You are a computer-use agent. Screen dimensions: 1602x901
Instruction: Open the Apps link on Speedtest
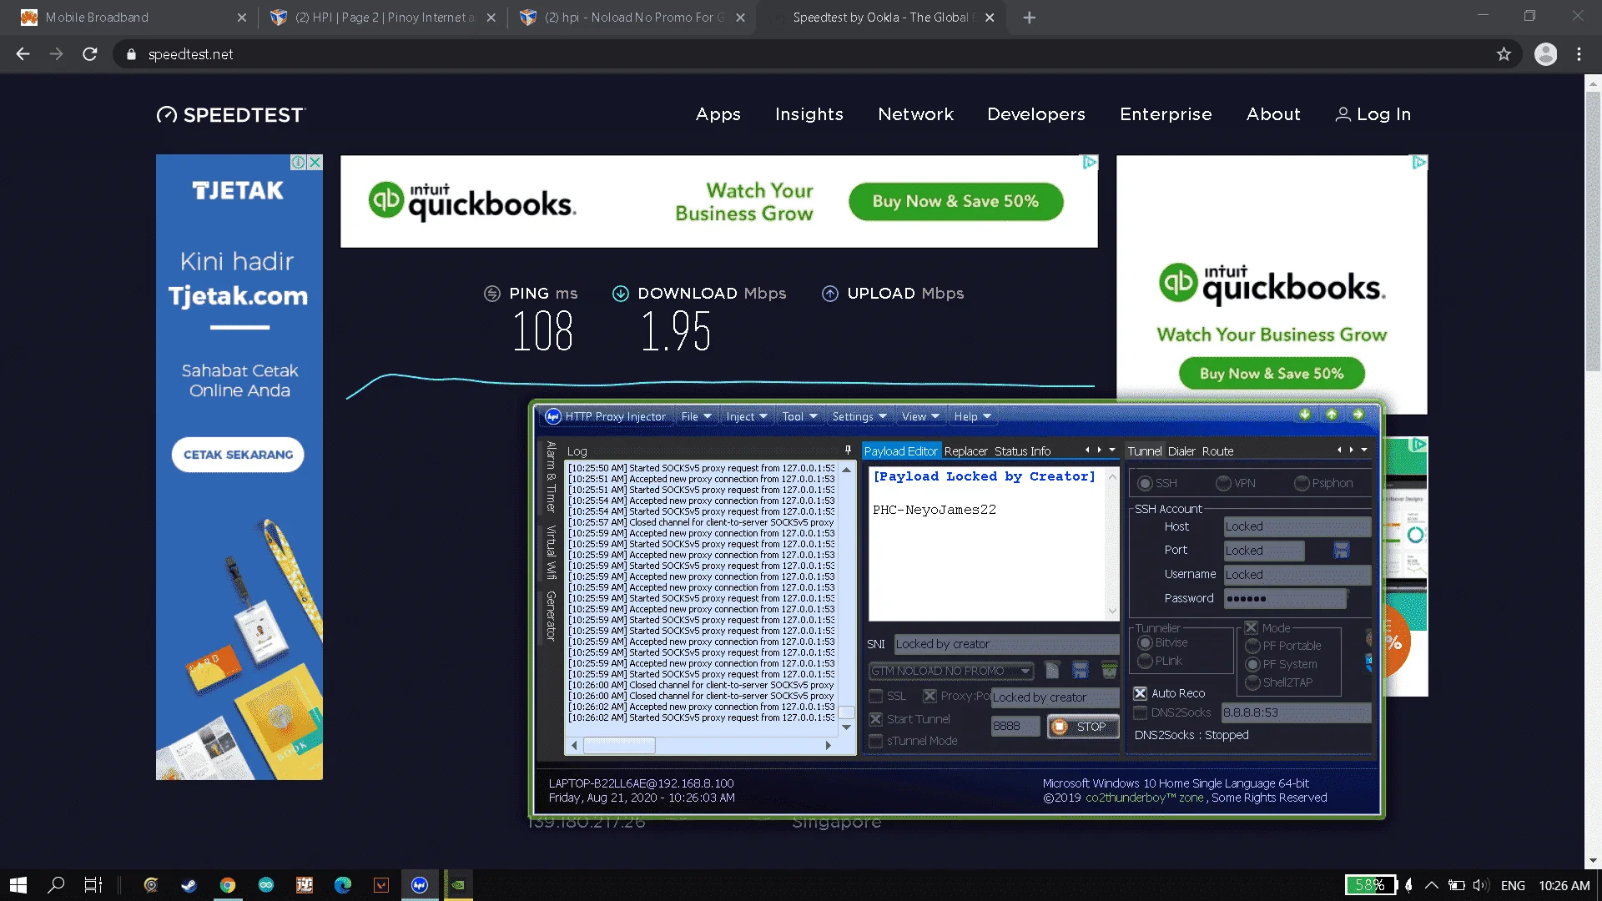718,114
